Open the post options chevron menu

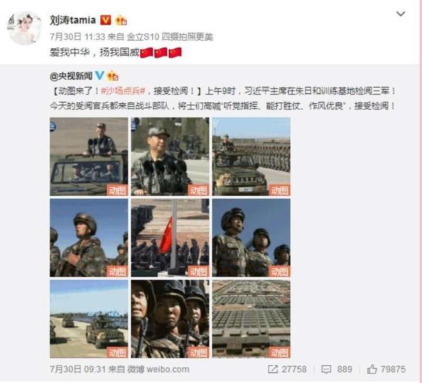(401, 14)
